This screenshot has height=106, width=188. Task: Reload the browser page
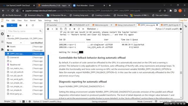[13, 11]
